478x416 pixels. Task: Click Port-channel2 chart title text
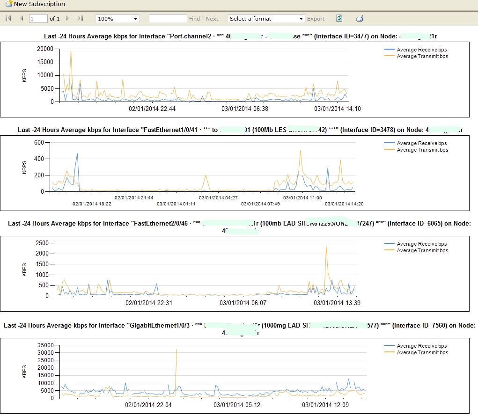pyautogui.click(x=240, y=36)
